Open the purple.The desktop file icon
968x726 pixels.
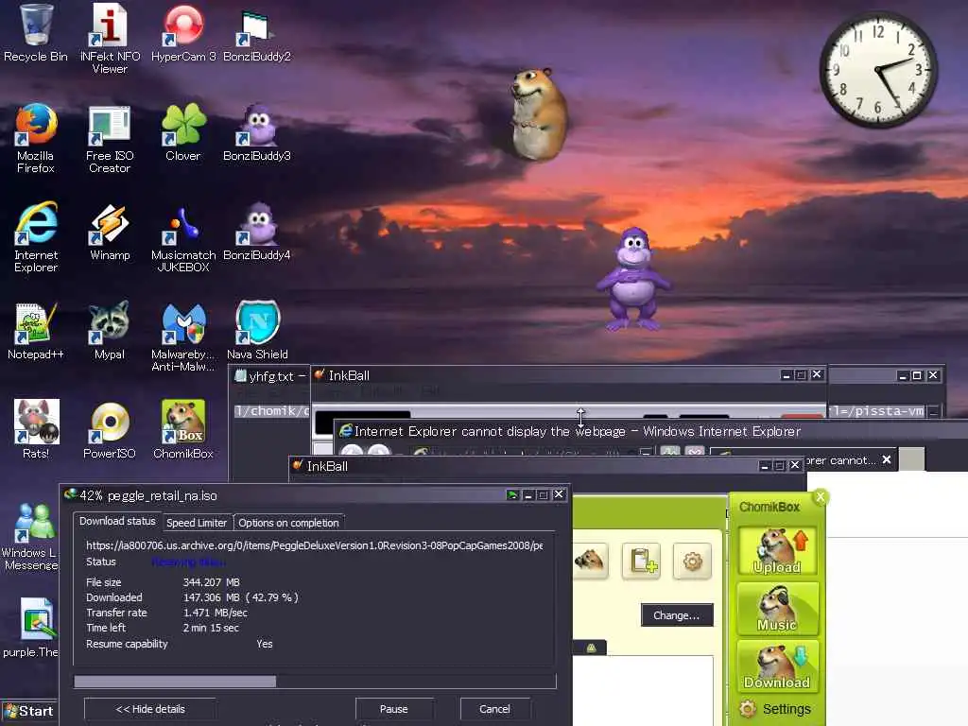pos(31,628)
